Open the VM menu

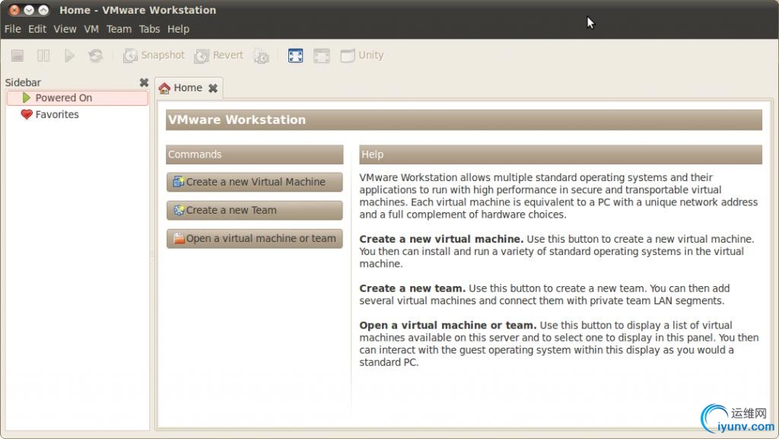point(91,29)
